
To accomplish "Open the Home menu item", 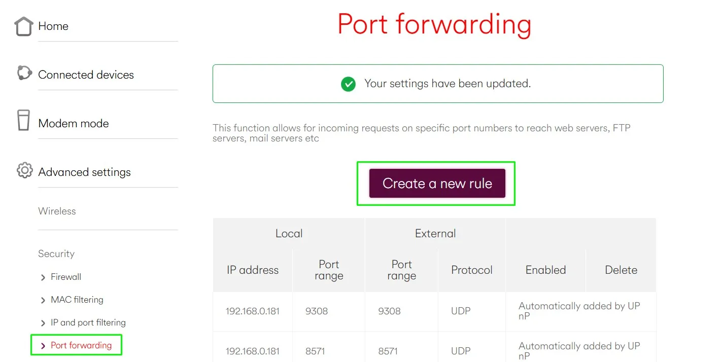I will (x=53, y=26).
